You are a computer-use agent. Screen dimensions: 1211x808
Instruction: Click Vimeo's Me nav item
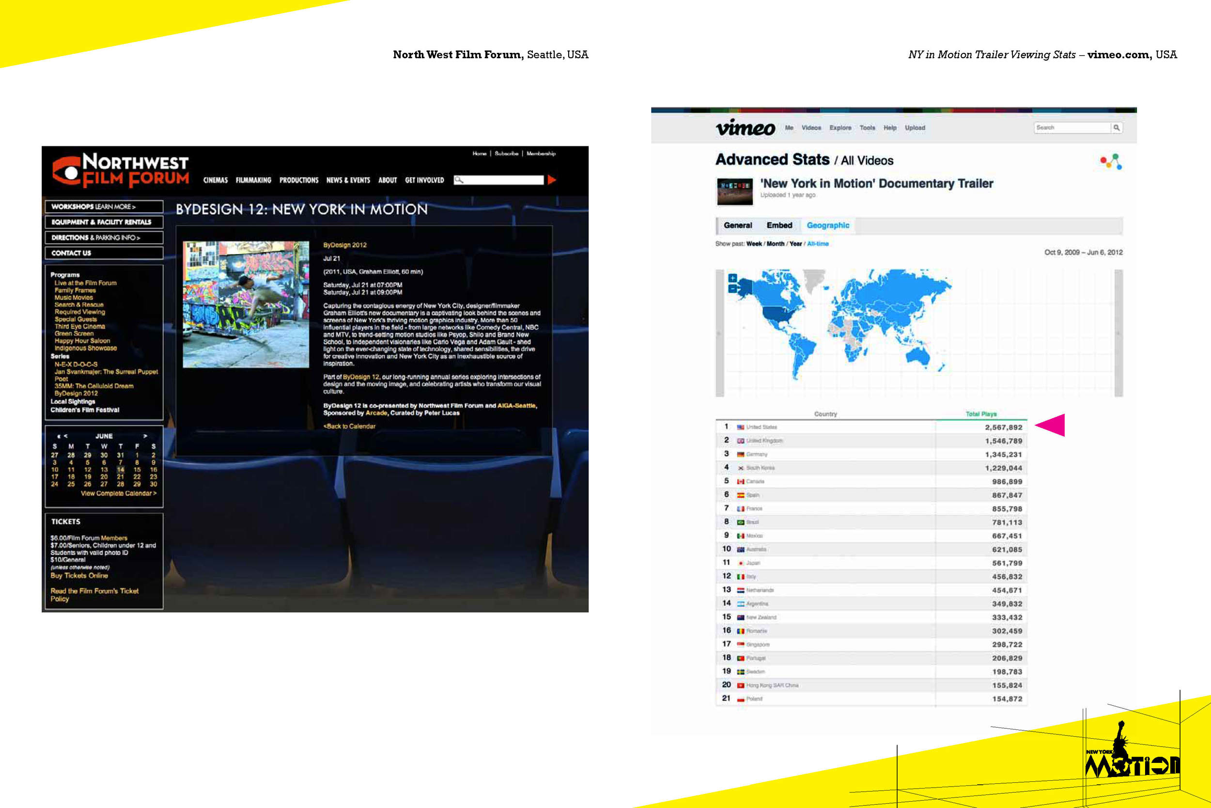pos(789,128)
